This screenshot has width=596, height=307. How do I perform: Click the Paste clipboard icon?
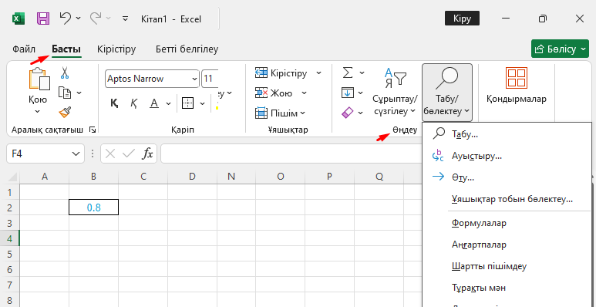click(x=39, y=79)
